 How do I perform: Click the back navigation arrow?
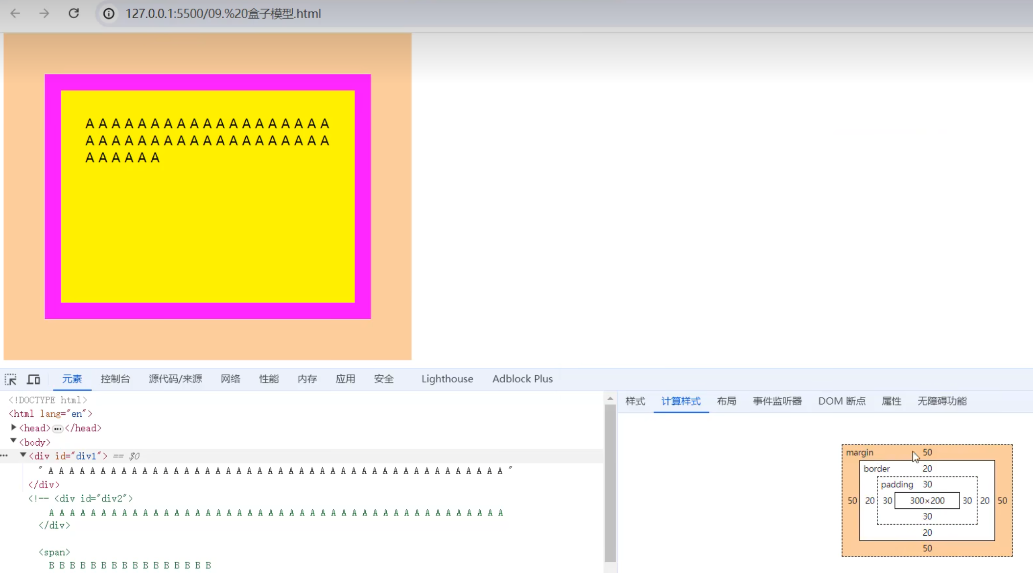pos(15,13)
